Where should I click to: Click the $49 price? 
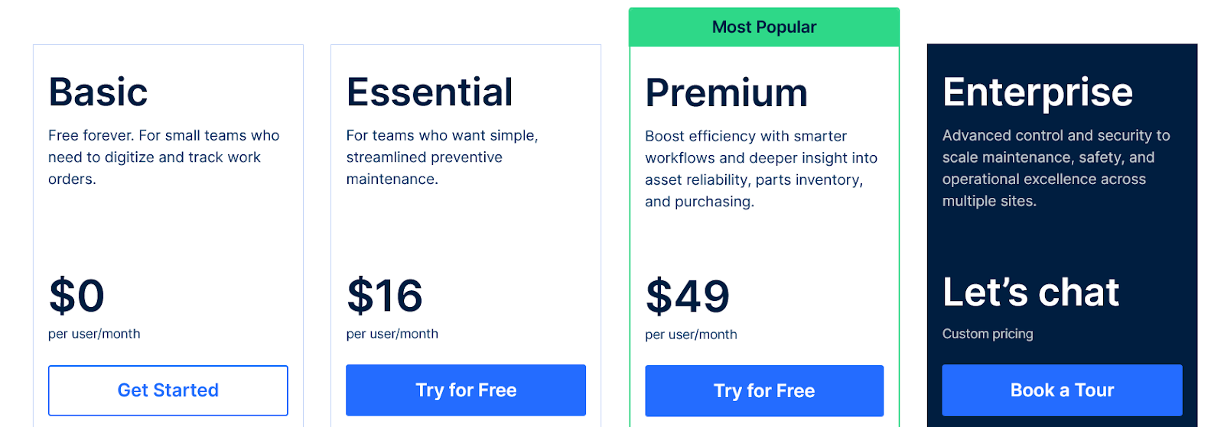tap(687, 296)
